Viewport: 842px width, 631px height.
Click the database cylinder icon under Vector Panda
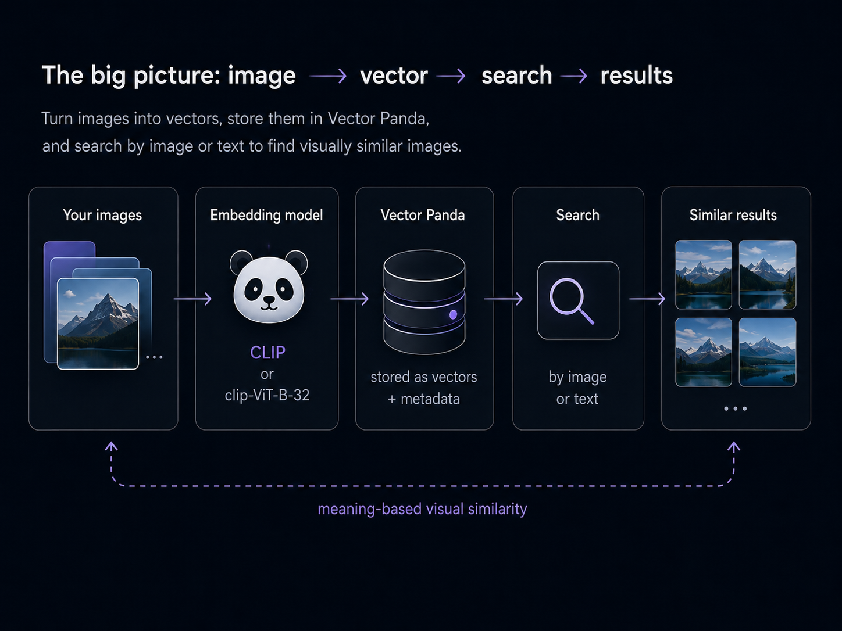coord(424,302)
